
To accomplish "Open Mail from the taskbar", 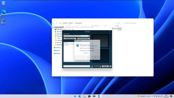I will [94, 96].
